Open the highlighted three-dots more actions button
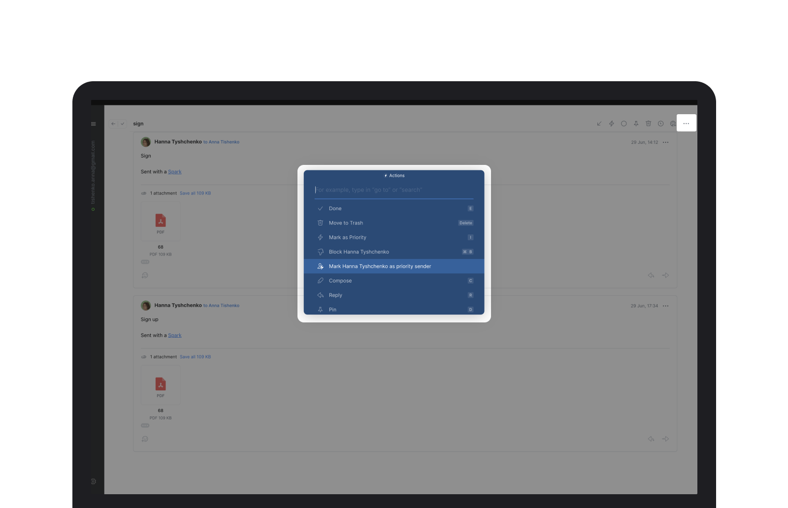Viewport: 788px width, 508px height. coord(686,124)
